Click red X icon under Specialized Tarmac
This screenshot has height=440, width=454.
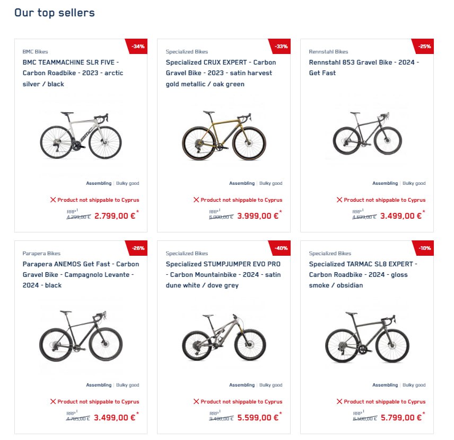(339, 402)
